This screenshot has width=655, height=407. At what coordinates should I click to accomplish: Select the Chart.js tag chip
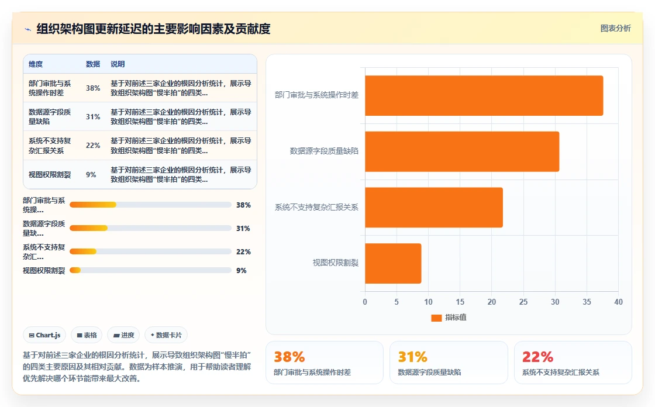(x=44, y=335)
